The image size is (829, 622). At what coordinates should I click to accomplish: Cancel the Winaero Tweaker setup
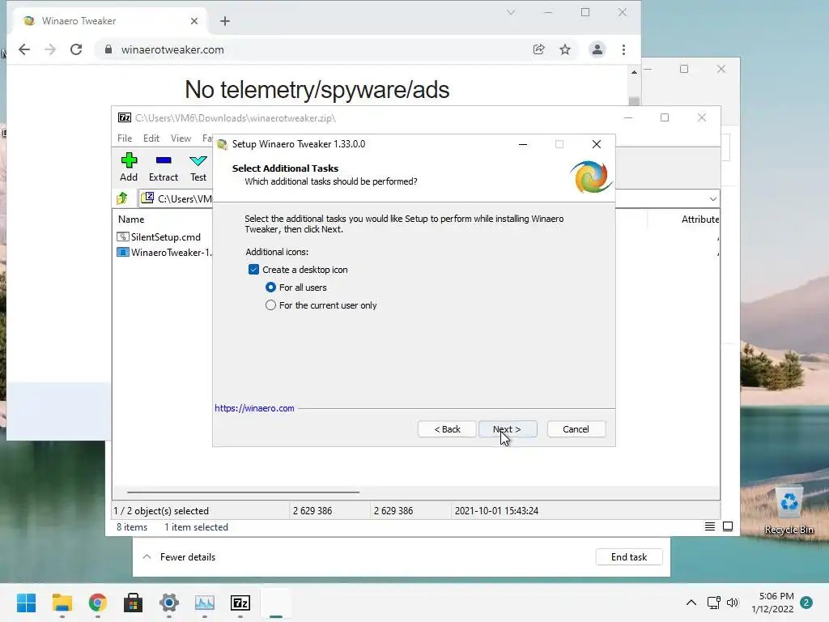(x=576, y=429)
